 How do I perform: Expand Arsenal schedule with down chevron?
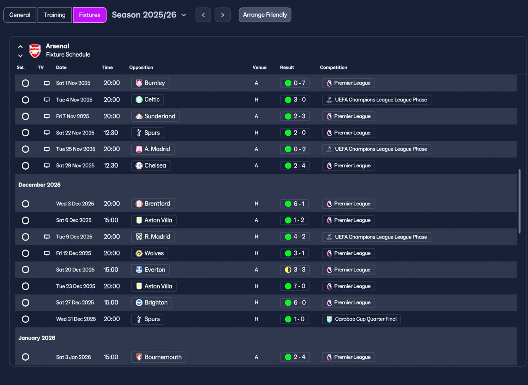tap(20, 56)
